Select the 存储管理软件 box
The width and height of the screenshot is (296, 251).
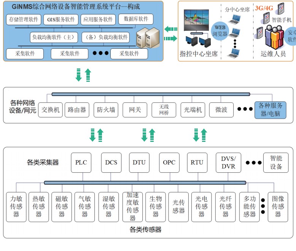point(24,19)
